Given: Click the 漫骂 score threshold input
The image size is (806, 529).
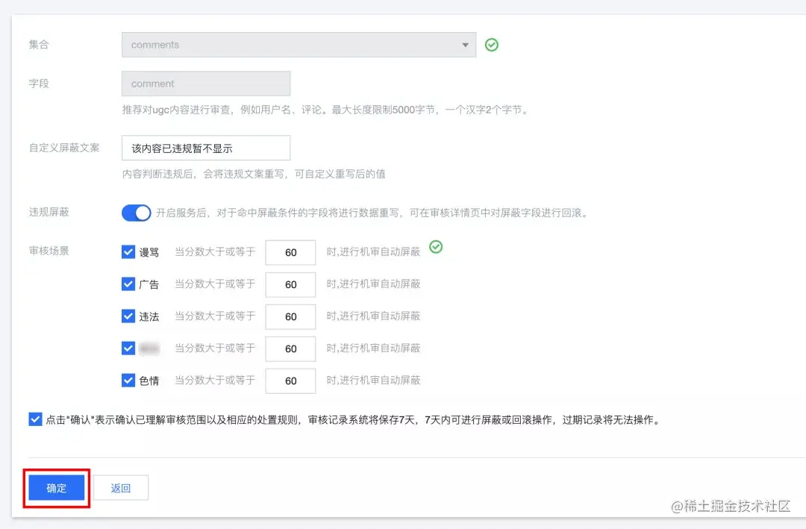Looking at the screenshot, I should point(290,251).
